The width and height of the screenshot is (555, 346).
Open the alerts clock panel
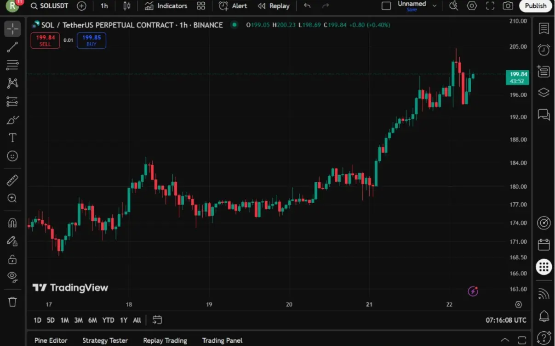pos(544,50)
